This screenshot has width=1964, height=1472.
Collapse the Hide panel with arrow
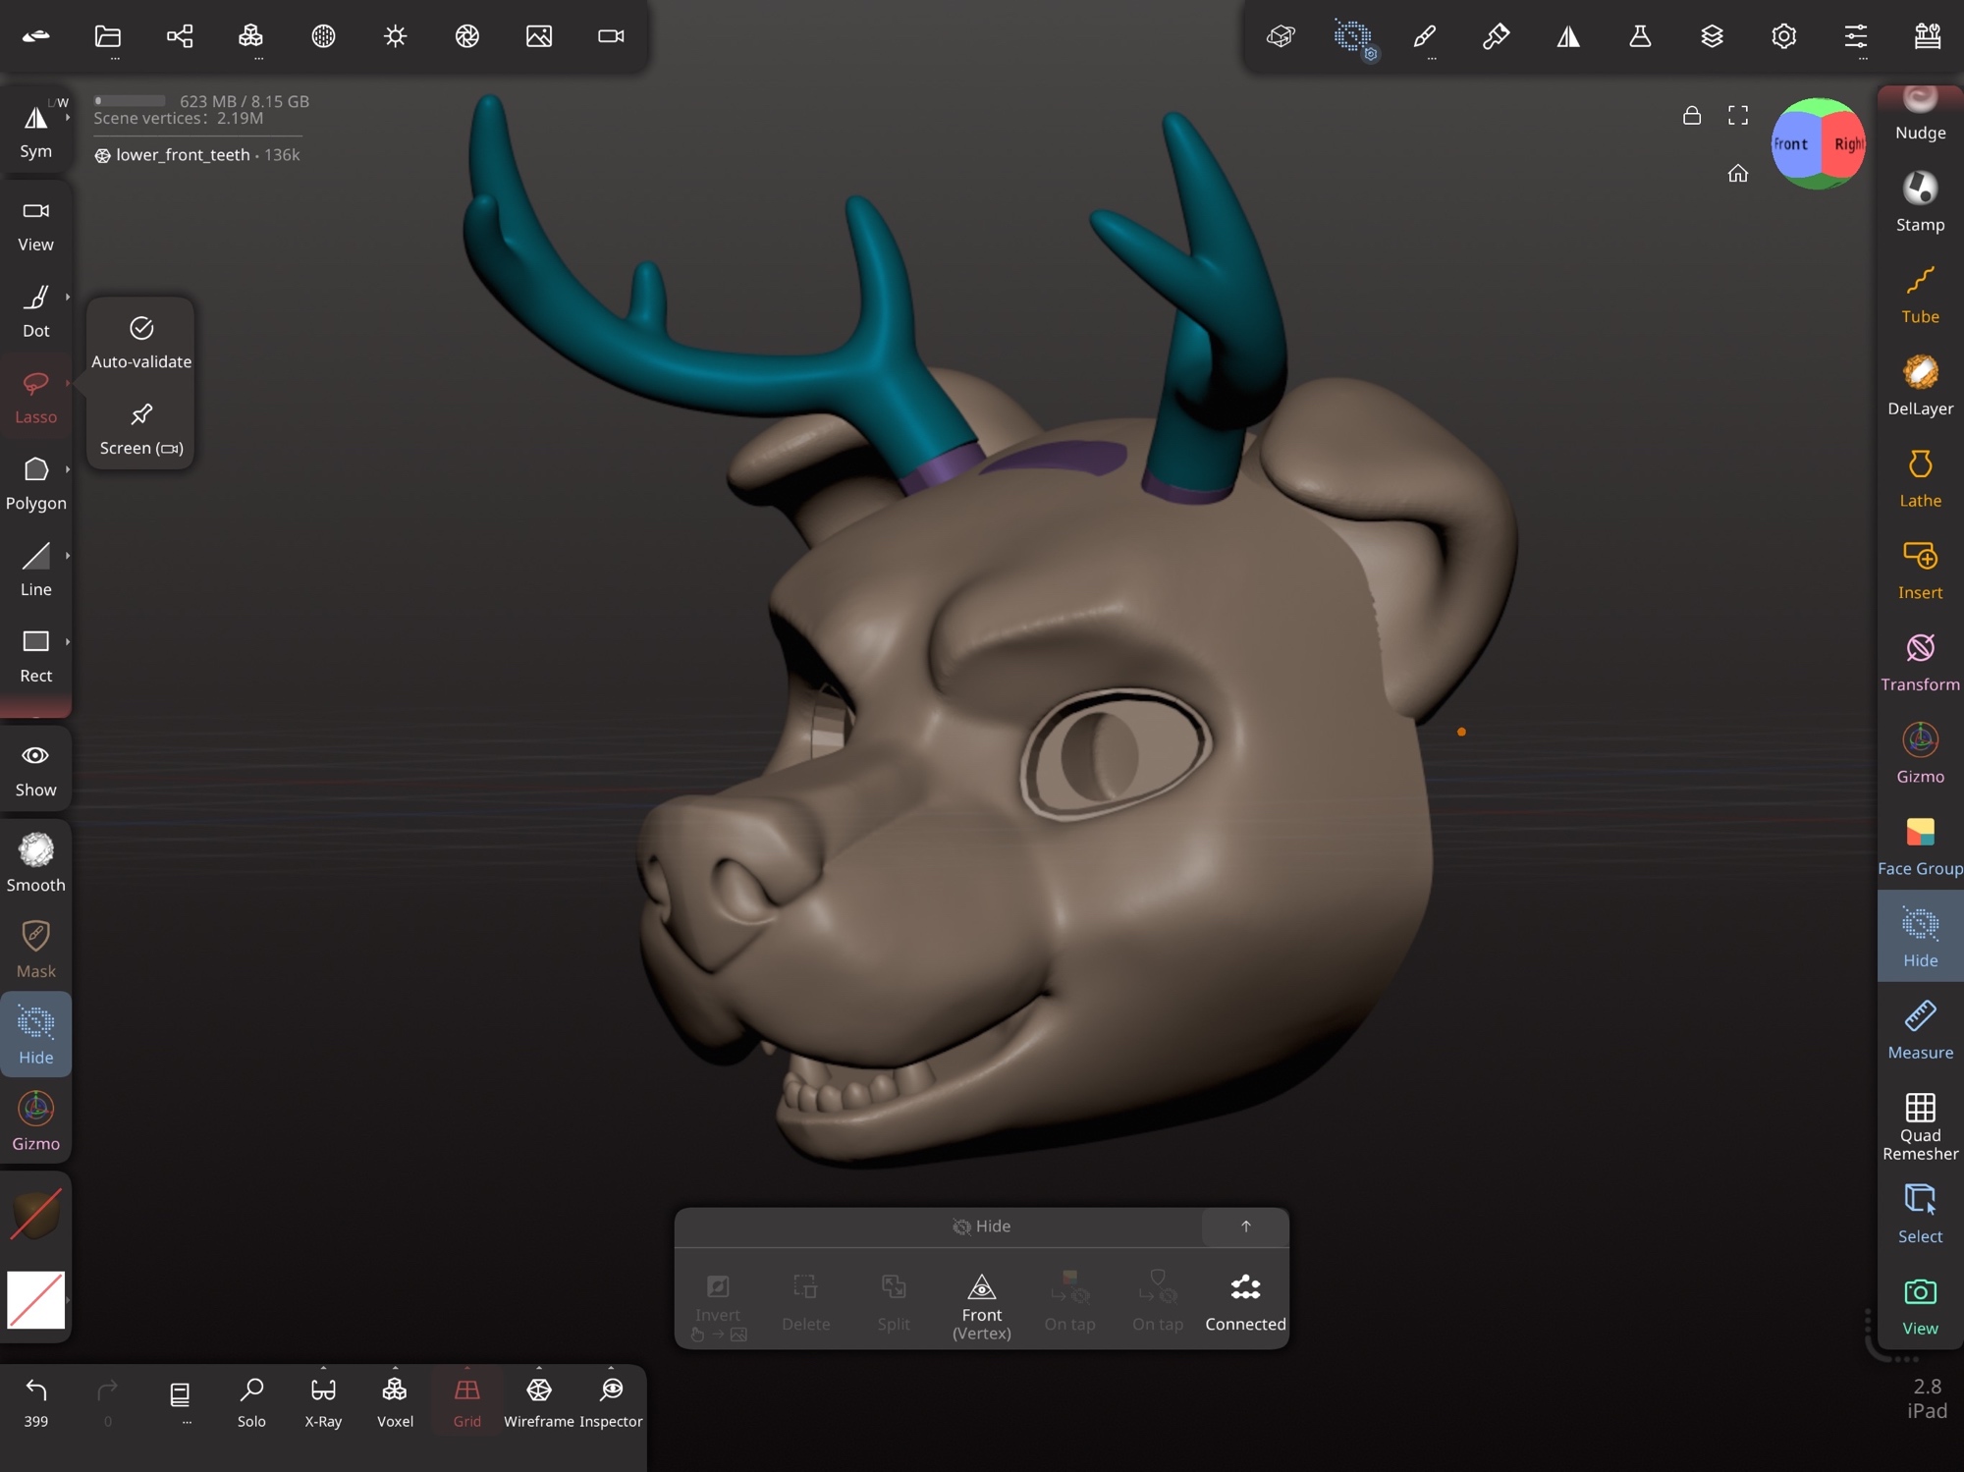1244,1226
